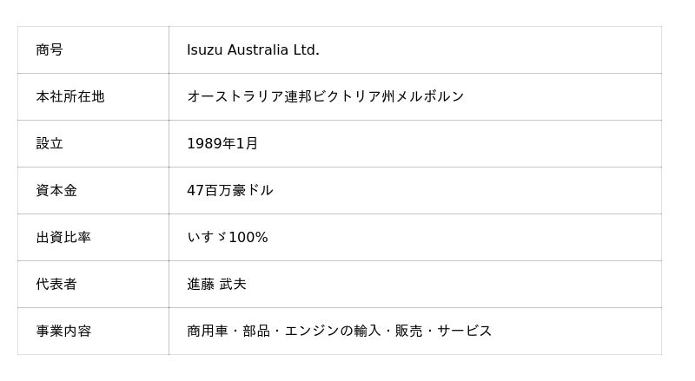
Task: Click the 事業内容 row label
Action: tap(63, 332)
